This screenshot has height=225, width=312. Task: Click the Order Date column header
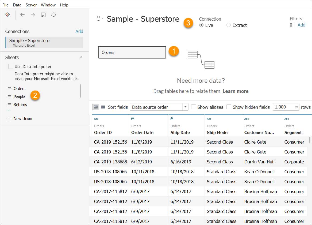142,133
